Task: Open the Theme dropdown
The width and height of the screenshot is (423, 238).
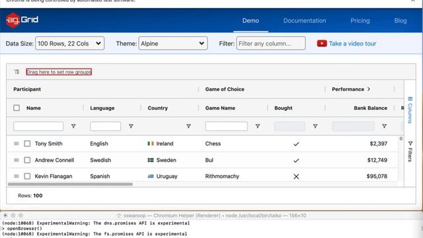Action: 173,44
